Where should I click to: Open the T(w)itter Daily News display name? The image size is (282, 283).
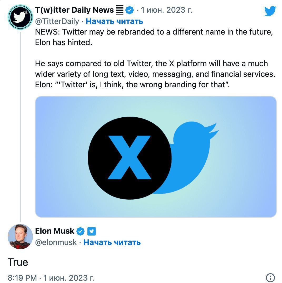[x=74, y=10]
